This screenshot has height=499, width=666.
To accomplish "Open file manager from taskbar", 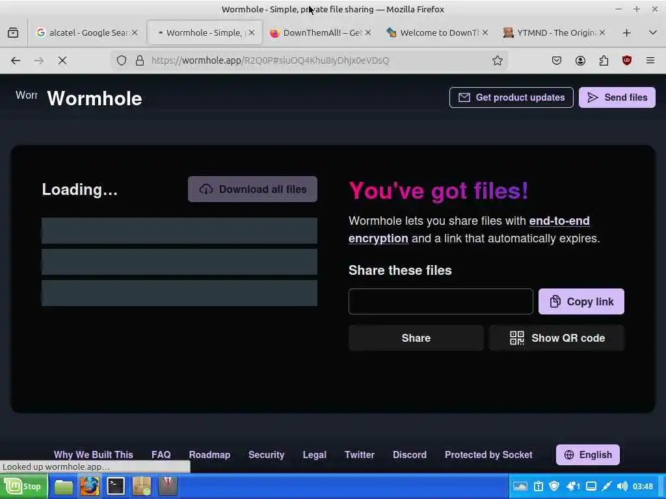I will 64,486.
